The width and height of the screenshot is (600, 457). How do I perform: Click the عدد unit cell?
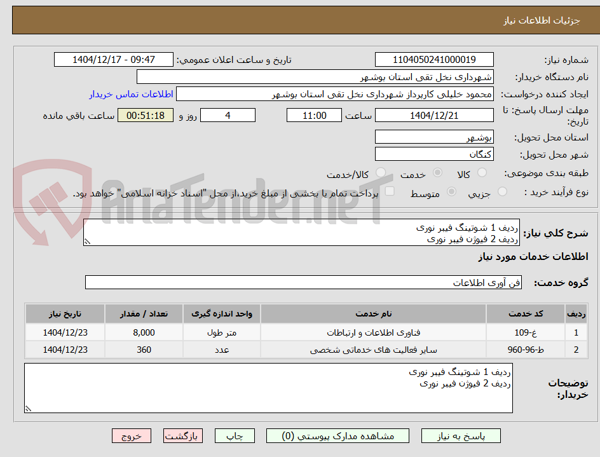tap(222, 350)
